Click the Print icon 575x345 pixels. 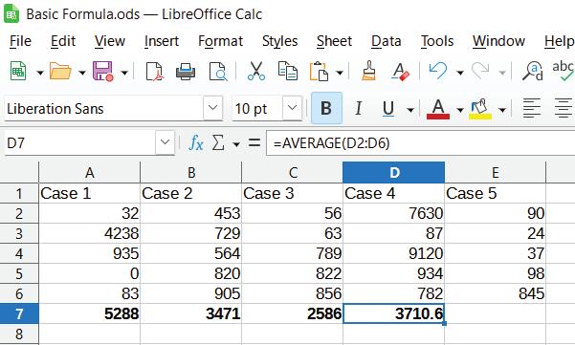click(x=186, y=71)
